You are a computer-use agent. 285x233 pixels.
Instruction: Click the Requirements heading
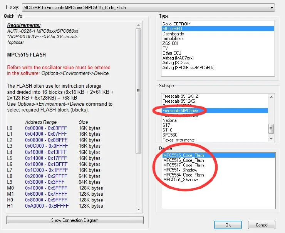point(24,25)
